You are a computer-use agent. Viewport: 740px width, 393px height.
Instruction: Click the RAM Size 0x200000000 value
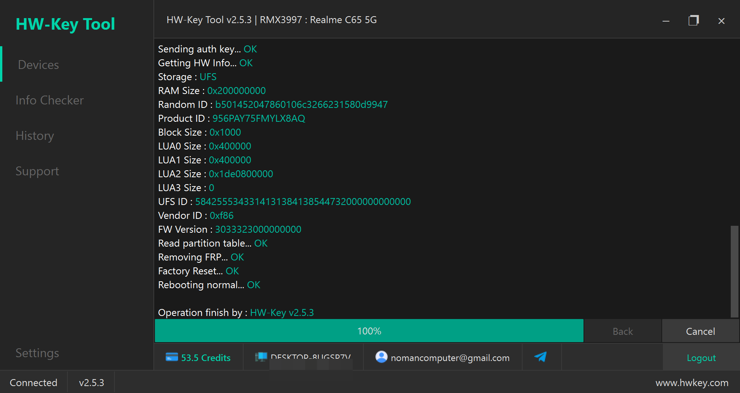coord(237,91)
